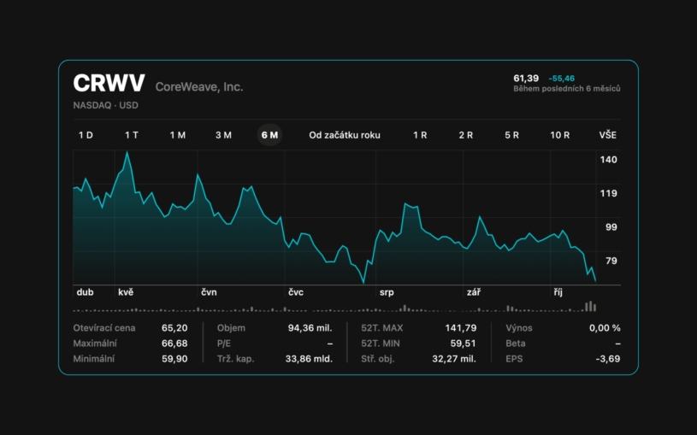Click the čvc month label
The width and height of the screenshot is (697, 435).
pyautogui.click(x=296, y=292)
